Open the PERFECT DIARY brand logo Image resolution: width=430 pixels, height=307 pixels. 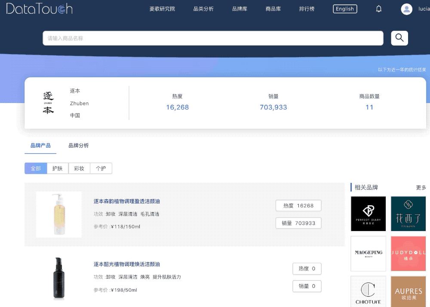click(368, 213)
